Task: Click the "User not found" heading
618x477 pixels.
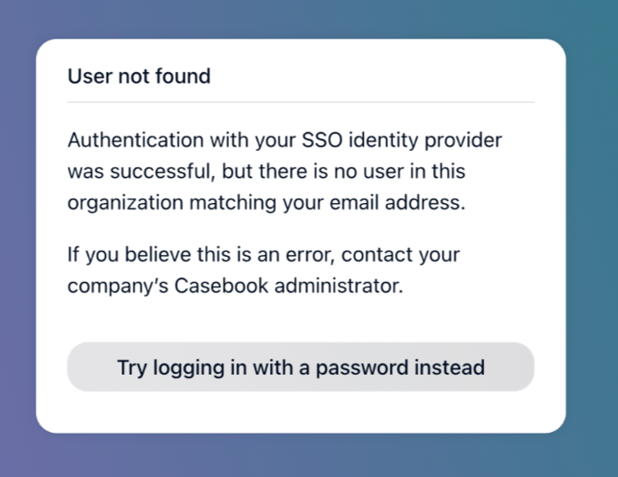Action: click(139, 76)
